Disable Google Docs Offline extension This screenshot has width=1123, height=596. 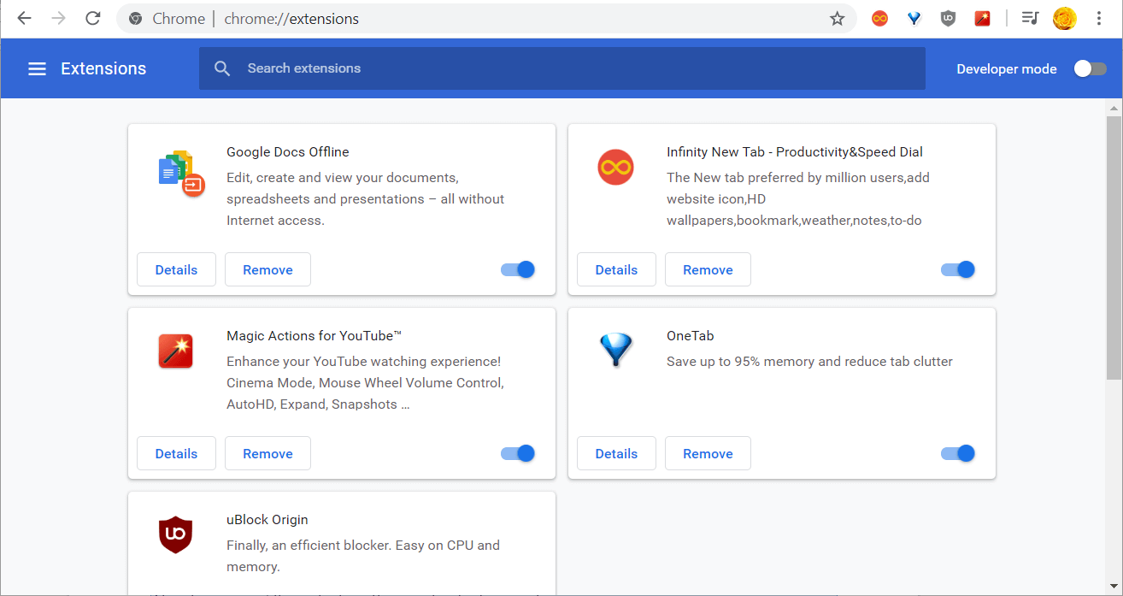[x=518, y=269]
